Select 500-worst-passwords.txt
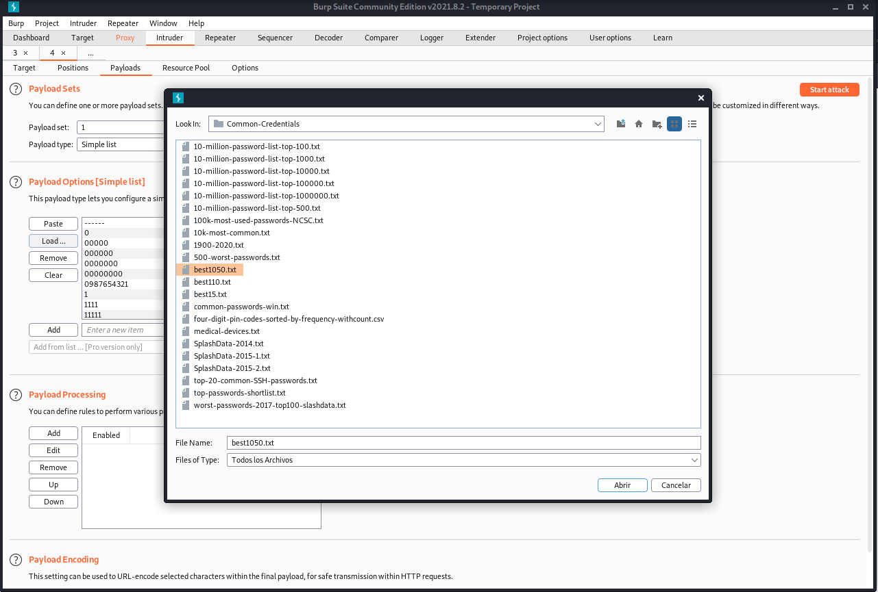 (236, 257)
